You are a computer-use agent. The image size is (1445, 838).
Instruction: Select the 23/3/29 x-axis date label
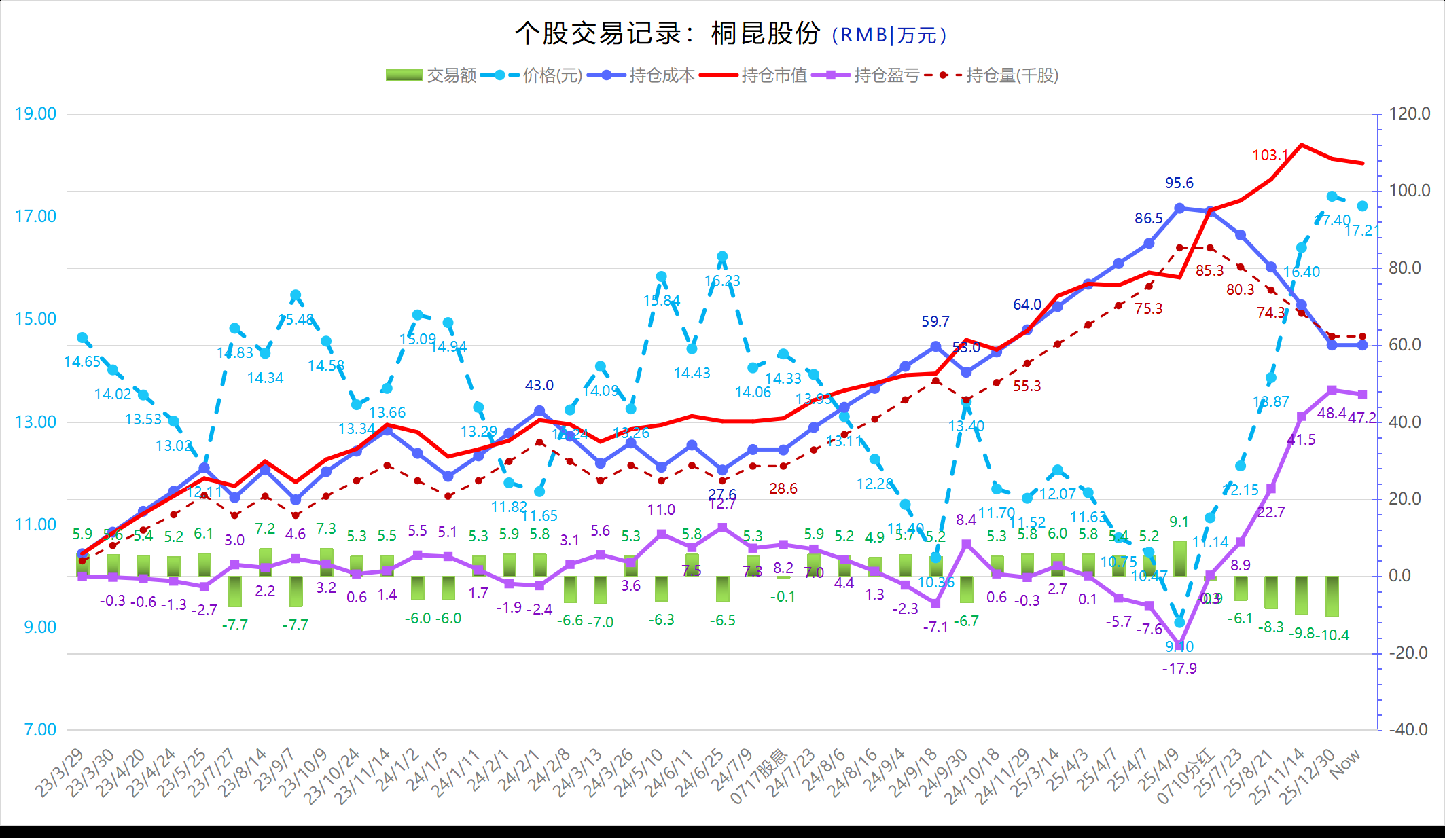60,773
